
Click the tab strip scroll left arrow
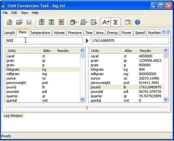[163, 32]
